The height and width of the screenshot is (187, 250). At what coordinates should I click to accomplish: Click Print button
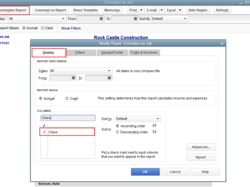point(133,10)
